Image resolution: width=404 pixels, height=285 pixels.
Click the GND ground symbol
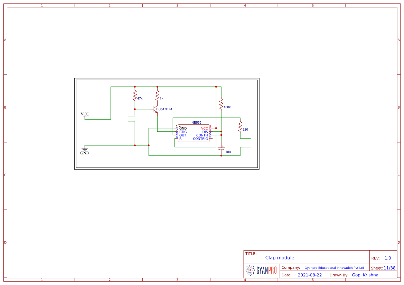85,151
